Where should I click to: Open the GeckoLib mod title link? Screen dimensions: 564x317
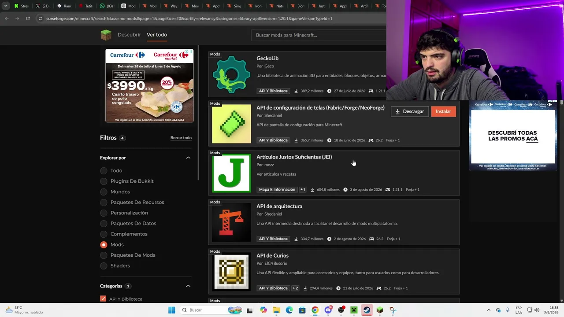click(267, 58)
